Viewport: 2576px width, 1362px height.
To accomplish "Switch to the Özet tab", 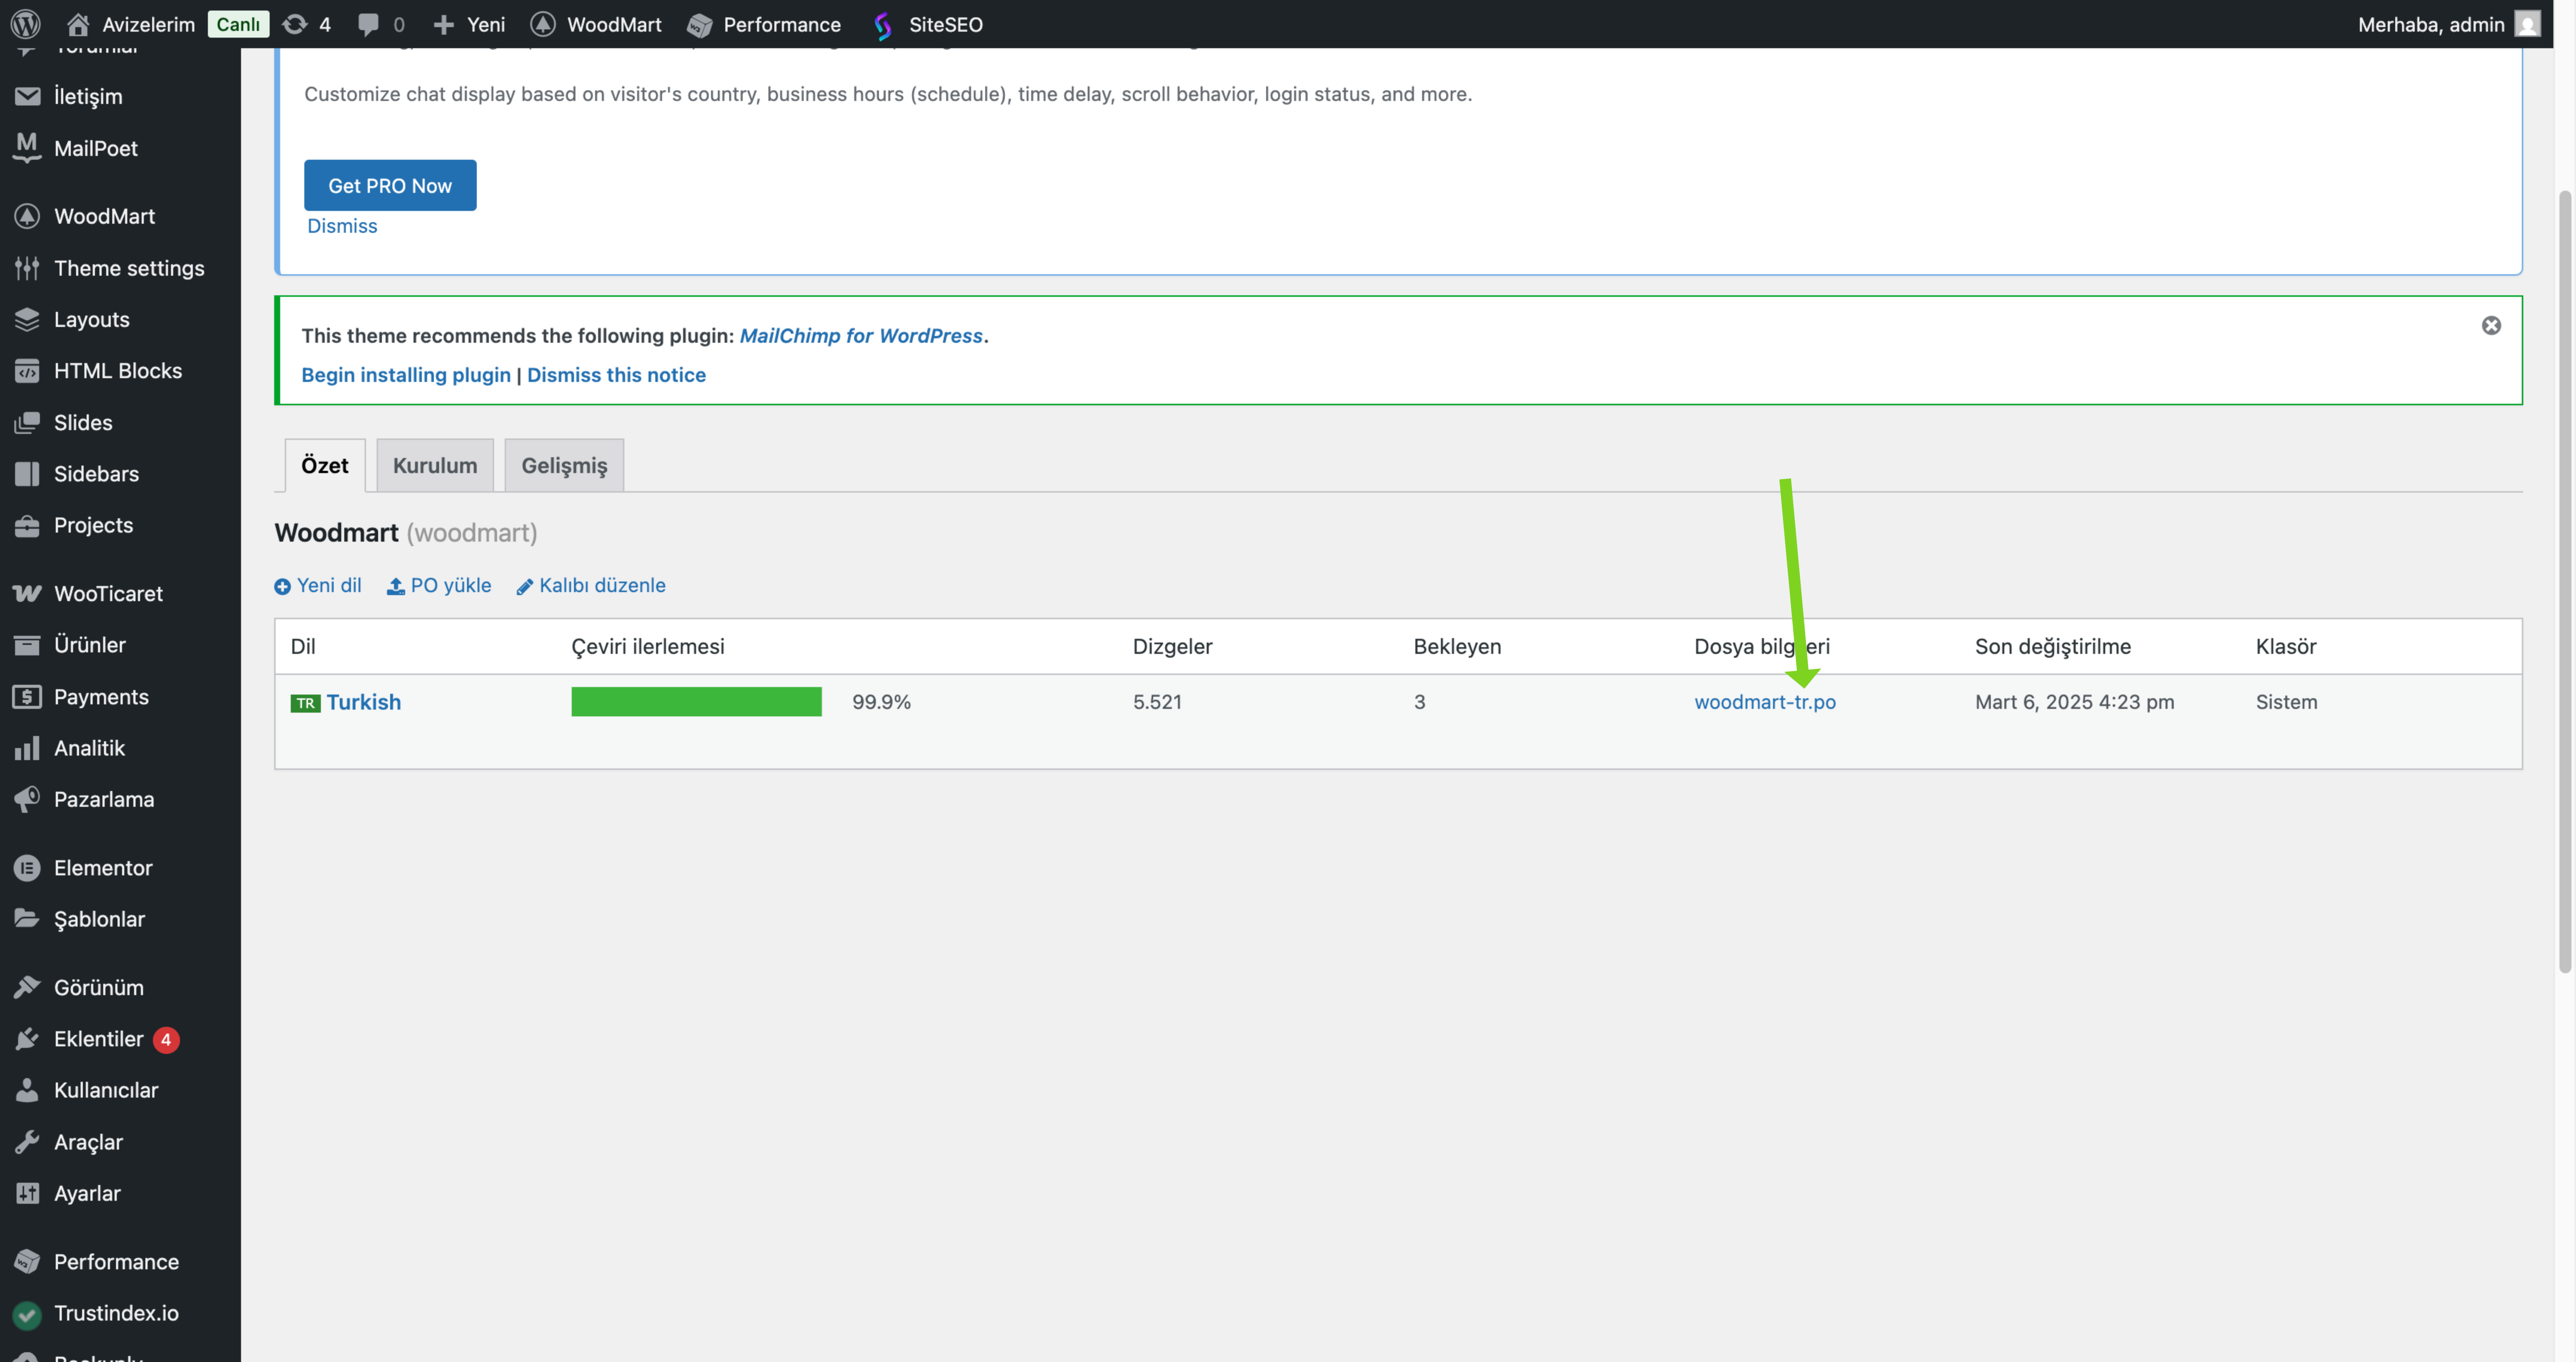I will coord(325,465).
